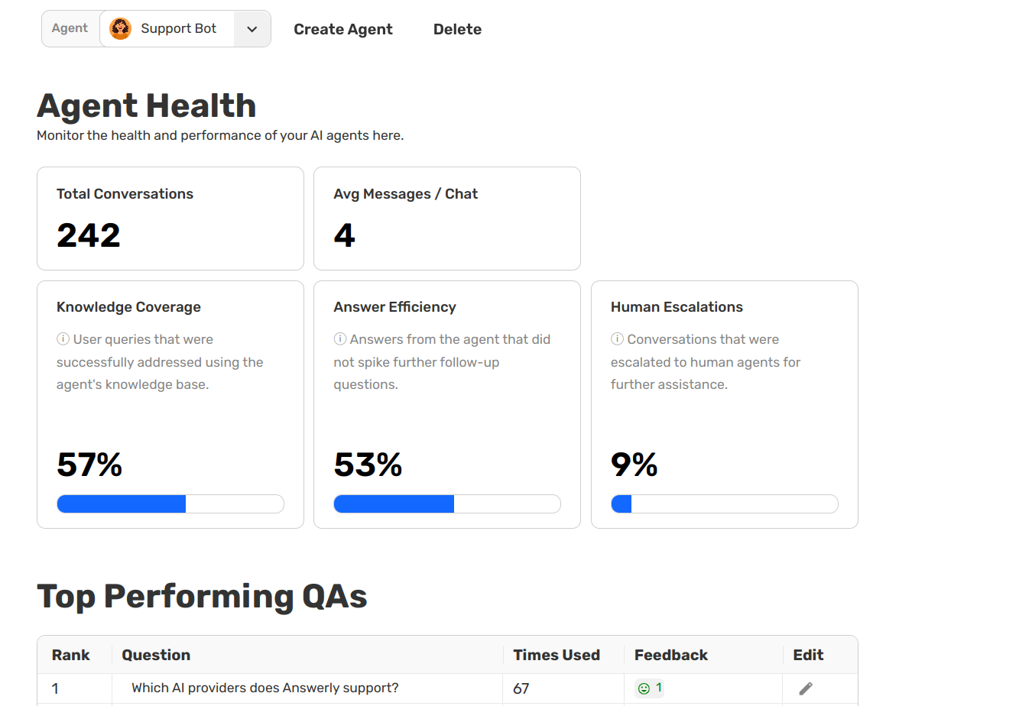Click the Answer Efficiency info icon
1019x706 pixels.
(340, 339)
